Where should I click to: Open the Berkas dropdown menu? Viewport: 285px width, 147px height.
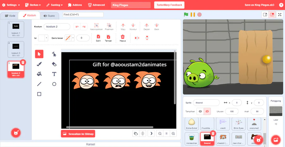[x=33, y=5]
